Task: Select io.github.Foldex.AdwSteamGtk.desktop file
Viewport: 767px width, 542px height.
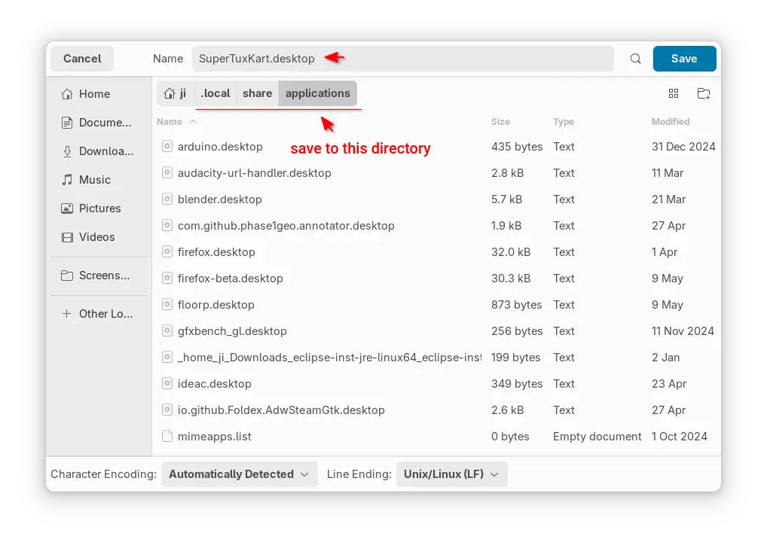Action: pos(436,410)
